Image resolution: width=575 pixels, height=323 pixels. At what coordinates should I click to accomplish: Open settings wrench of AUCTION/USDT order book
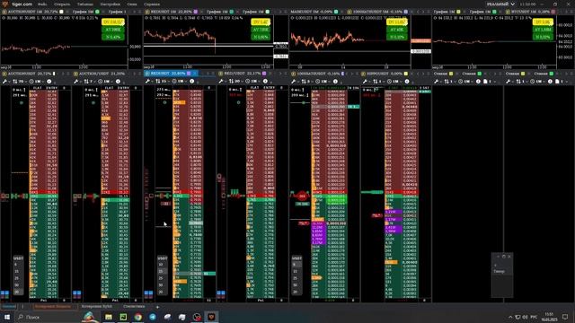point(76,82)
